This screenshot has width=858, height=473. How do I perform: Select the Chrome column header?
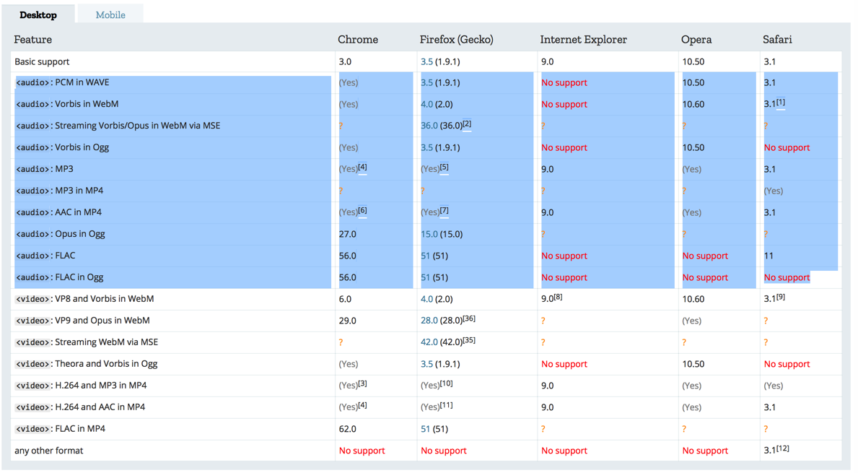coord(358,40)
